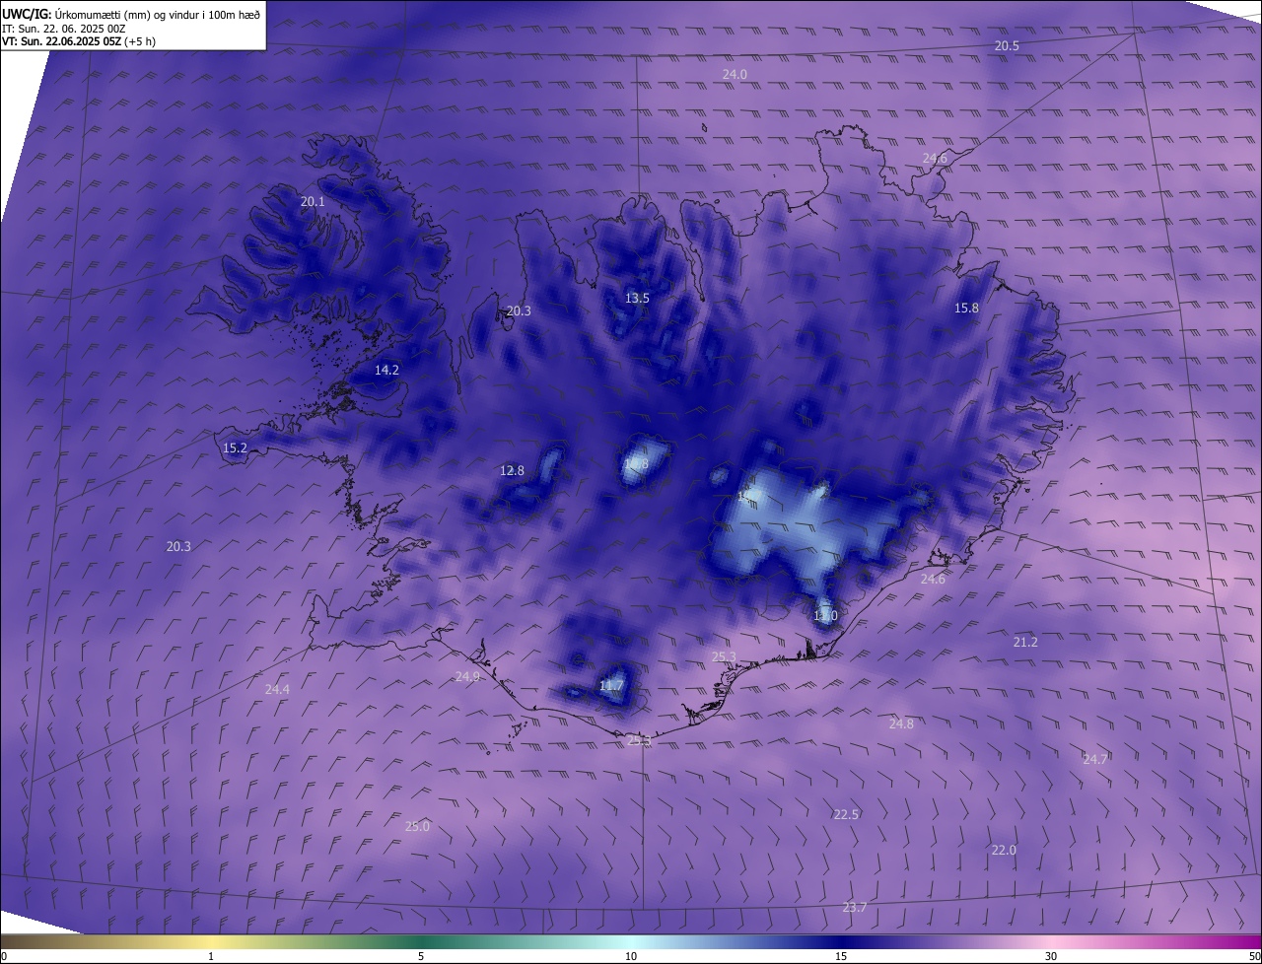The image size is (1262, 964).
Task: Click the "UWC/IG: Úrkomumætti (mm)" title line
Action: 132,14
